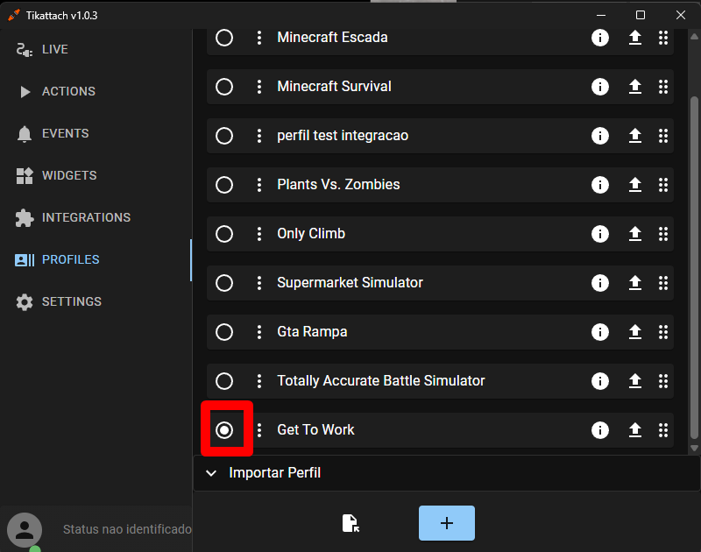Open options menu for Plants Vs. Zombies
Screen dimensions: 701x552
tap(259, 185)
